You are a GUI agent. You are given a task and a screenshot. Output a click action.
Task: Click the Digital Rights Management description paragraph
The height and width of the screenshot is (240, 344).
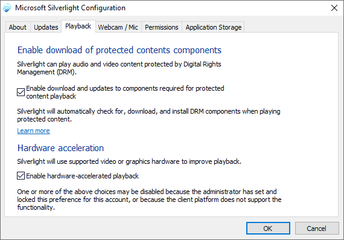click(119, 68)
